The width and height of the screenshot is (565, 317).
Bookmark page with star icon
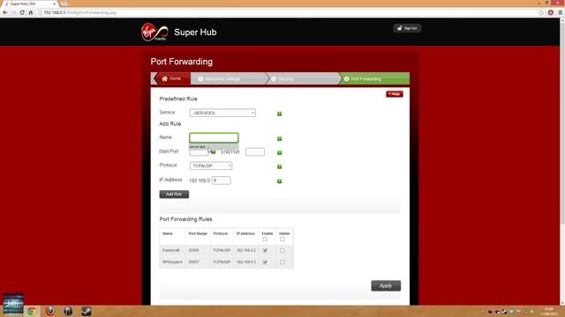541,12
